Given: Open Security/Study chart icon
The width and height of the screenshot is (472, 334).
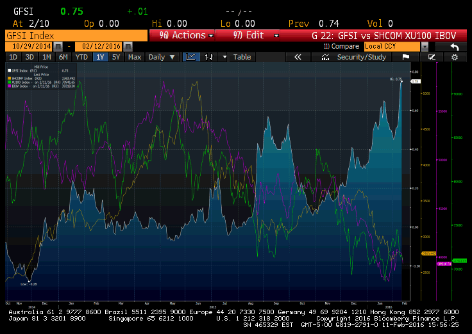Looking at the screenshot, I should click(325, 57).
